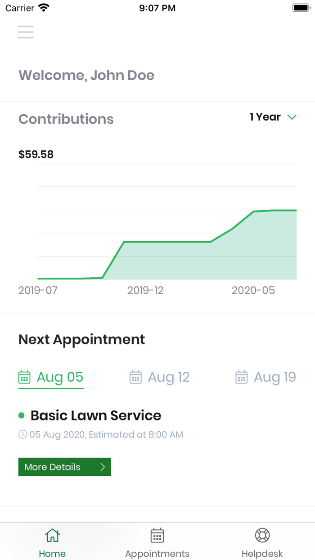Click the More Details button
The height and width of the screenshot is (560, 315).
tap(64, 467)
